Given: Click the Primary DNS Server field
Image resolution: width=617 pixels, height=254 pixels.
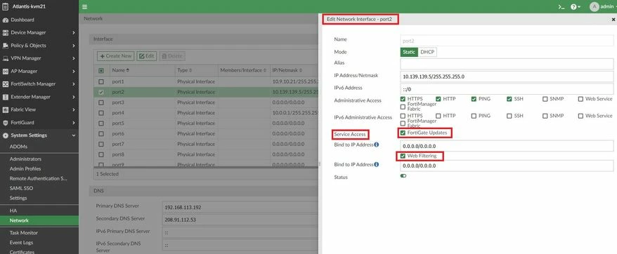Looking at the screenshot, I should point(240,207).
